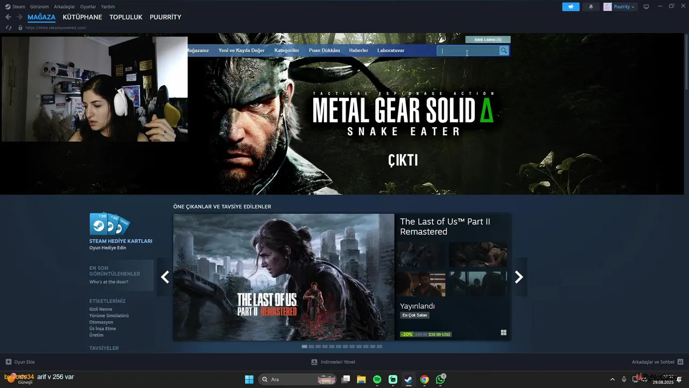Go forward with the right arrow
Image resolution: width=689 pixels, height=388 pixels.
tap(19, 17)
